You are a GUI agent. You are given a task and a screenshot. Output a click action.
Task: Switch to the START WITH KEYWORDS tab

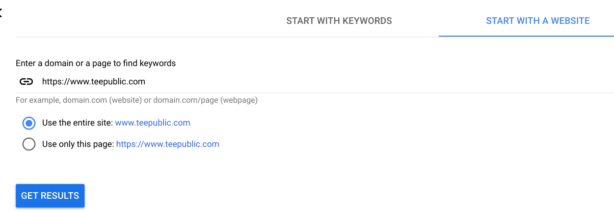pyautogui.click(x=339, y=21)
